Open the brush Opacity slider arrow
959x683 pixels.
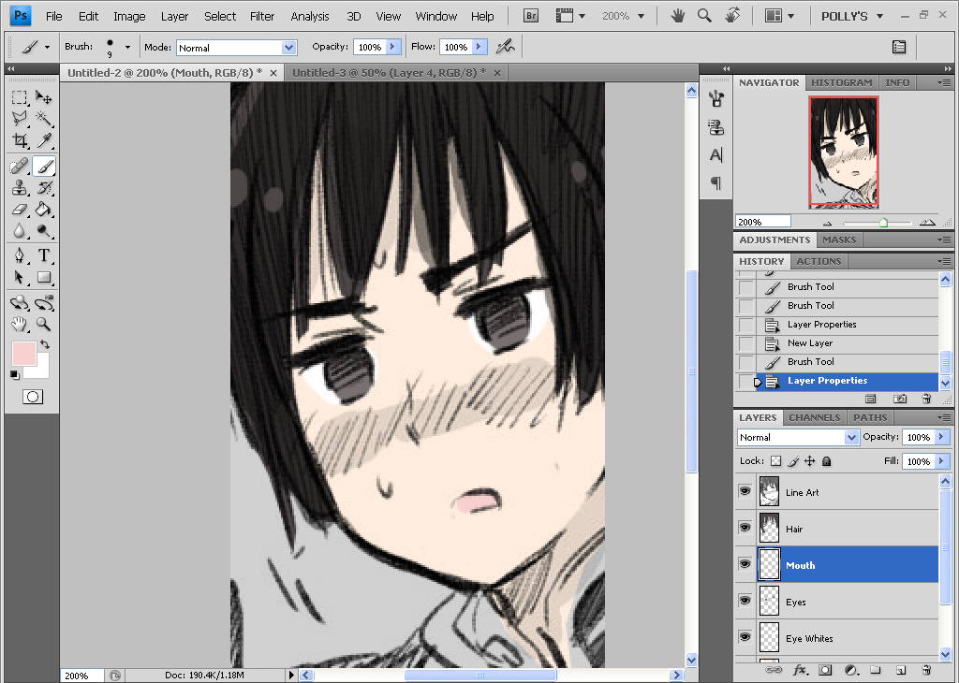(x=392, y=47)
